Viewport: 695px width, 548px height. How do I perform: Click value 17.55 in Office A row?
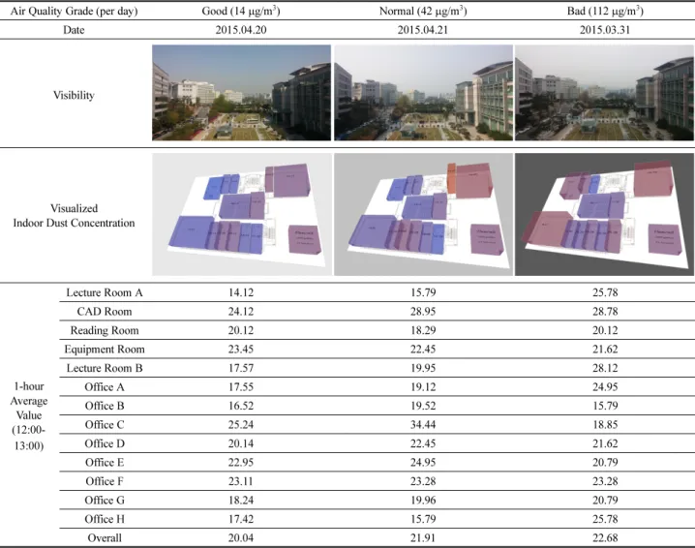(x=241, y=387)
